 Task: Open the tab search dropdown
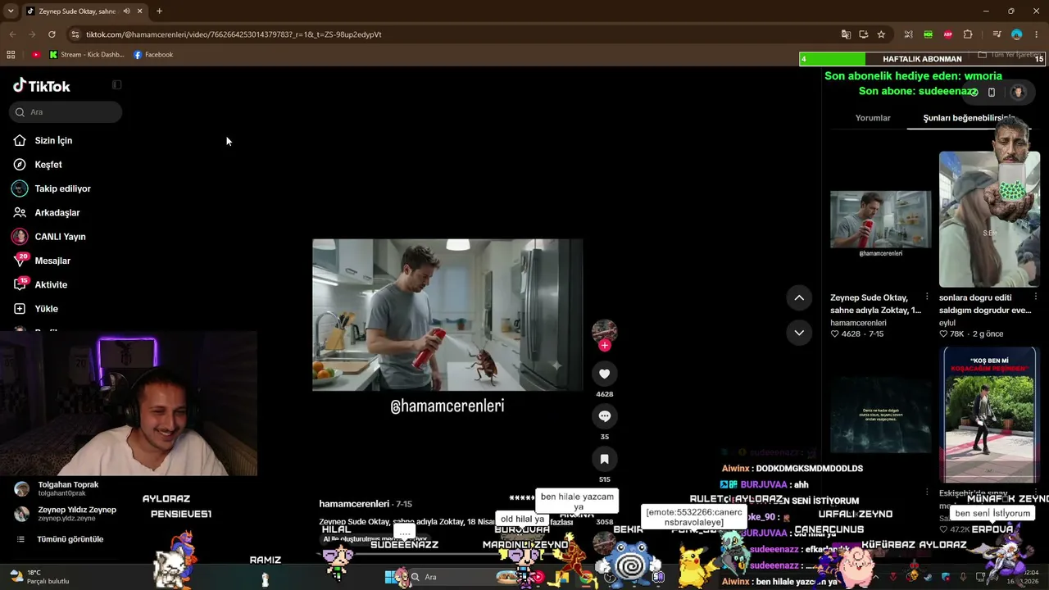point(11,11)
